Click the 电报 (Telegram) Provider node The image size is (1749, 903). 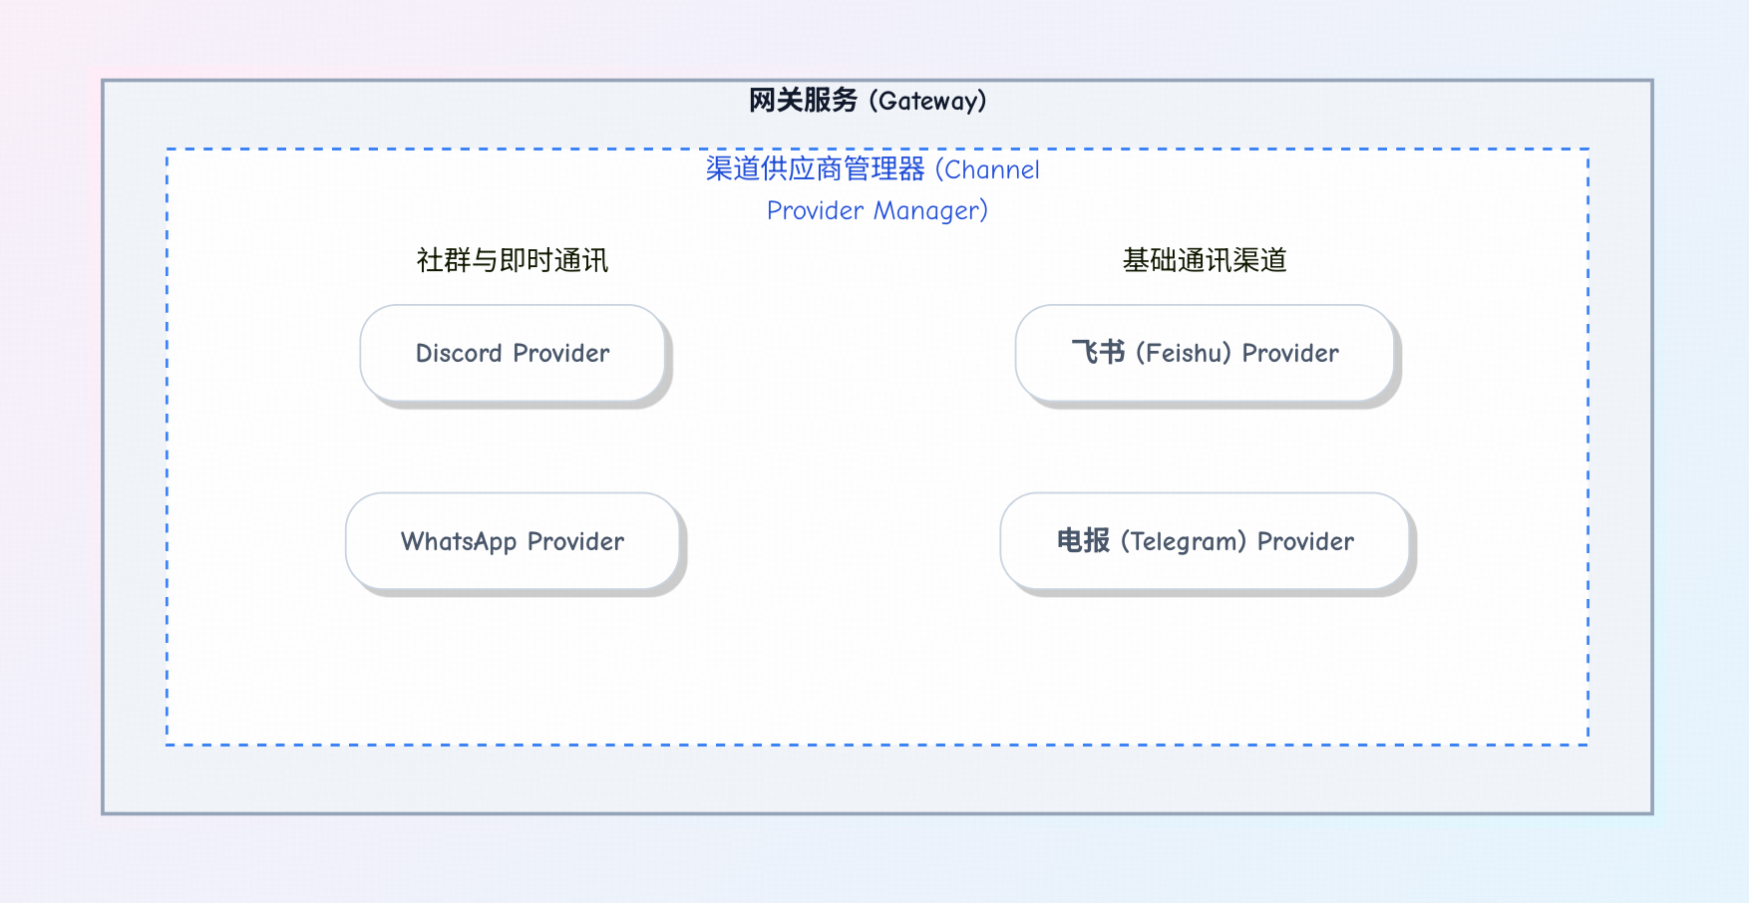[1204, 541]
